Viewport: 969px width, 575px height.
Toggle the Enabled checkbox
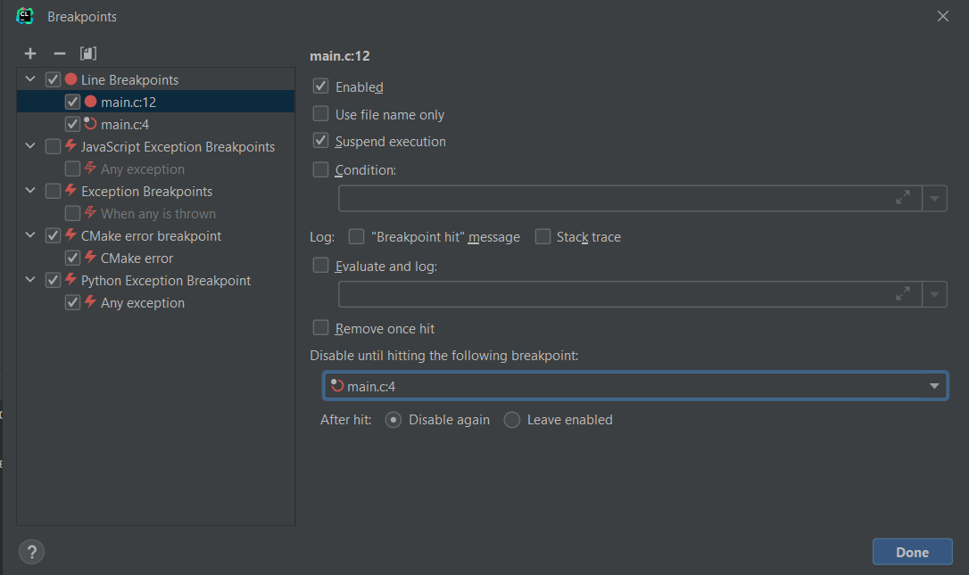pyautogui.click(x=320, y=87)
